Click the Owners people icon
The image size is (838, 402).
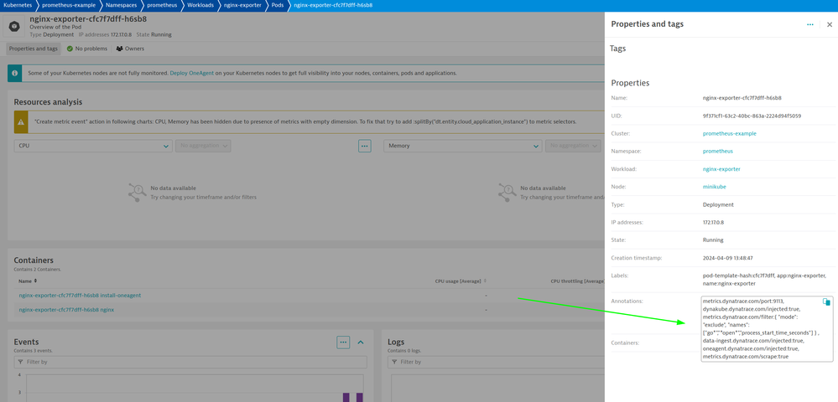(x=120, y=49)
